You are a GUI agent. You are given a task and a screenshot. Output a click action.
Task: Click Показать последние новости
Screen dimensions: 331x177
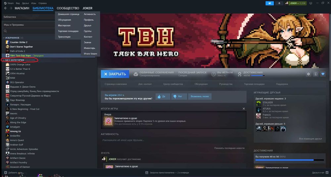click(x=229, y=148)
